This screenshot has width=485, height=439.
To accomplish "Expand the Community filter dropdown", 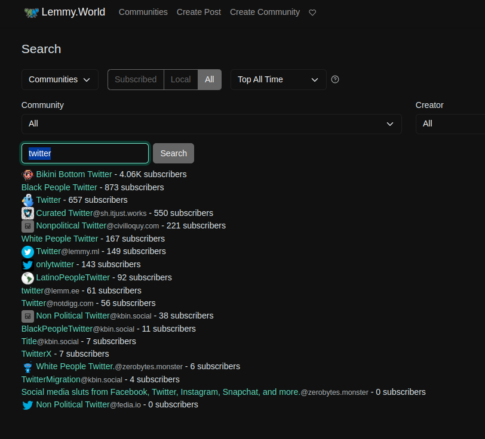I will click(x=211, y=124).
